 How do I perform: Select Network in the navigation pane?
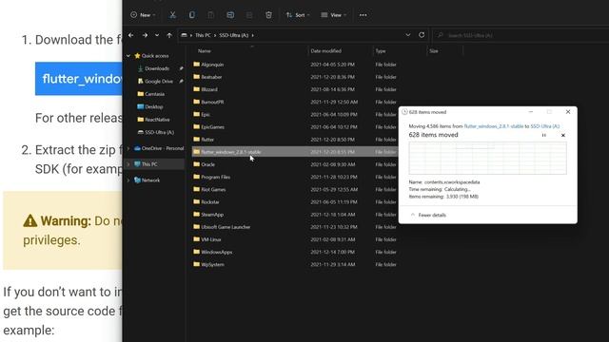[150, 180]
